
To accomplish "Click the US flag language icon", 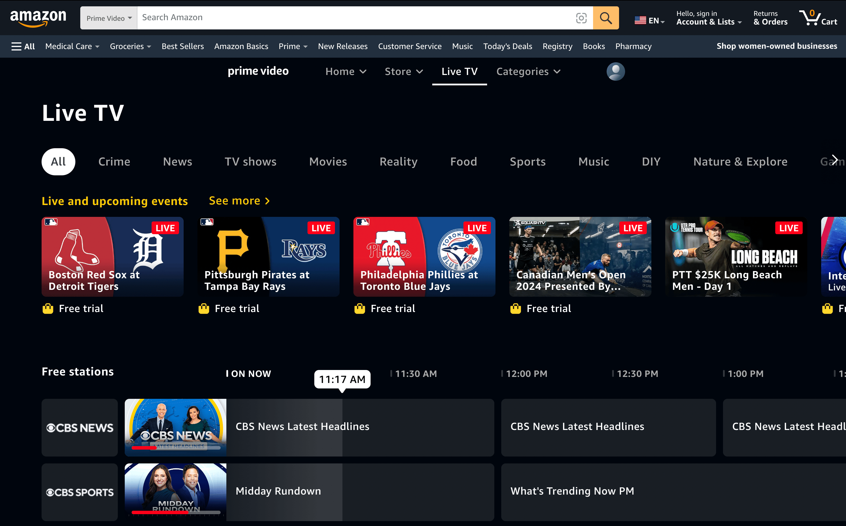I will (x=640, y=20).
